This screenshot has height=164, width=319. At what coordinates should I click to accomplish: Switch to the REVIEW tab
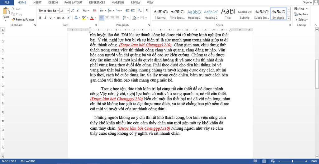[x=136, y=2]
